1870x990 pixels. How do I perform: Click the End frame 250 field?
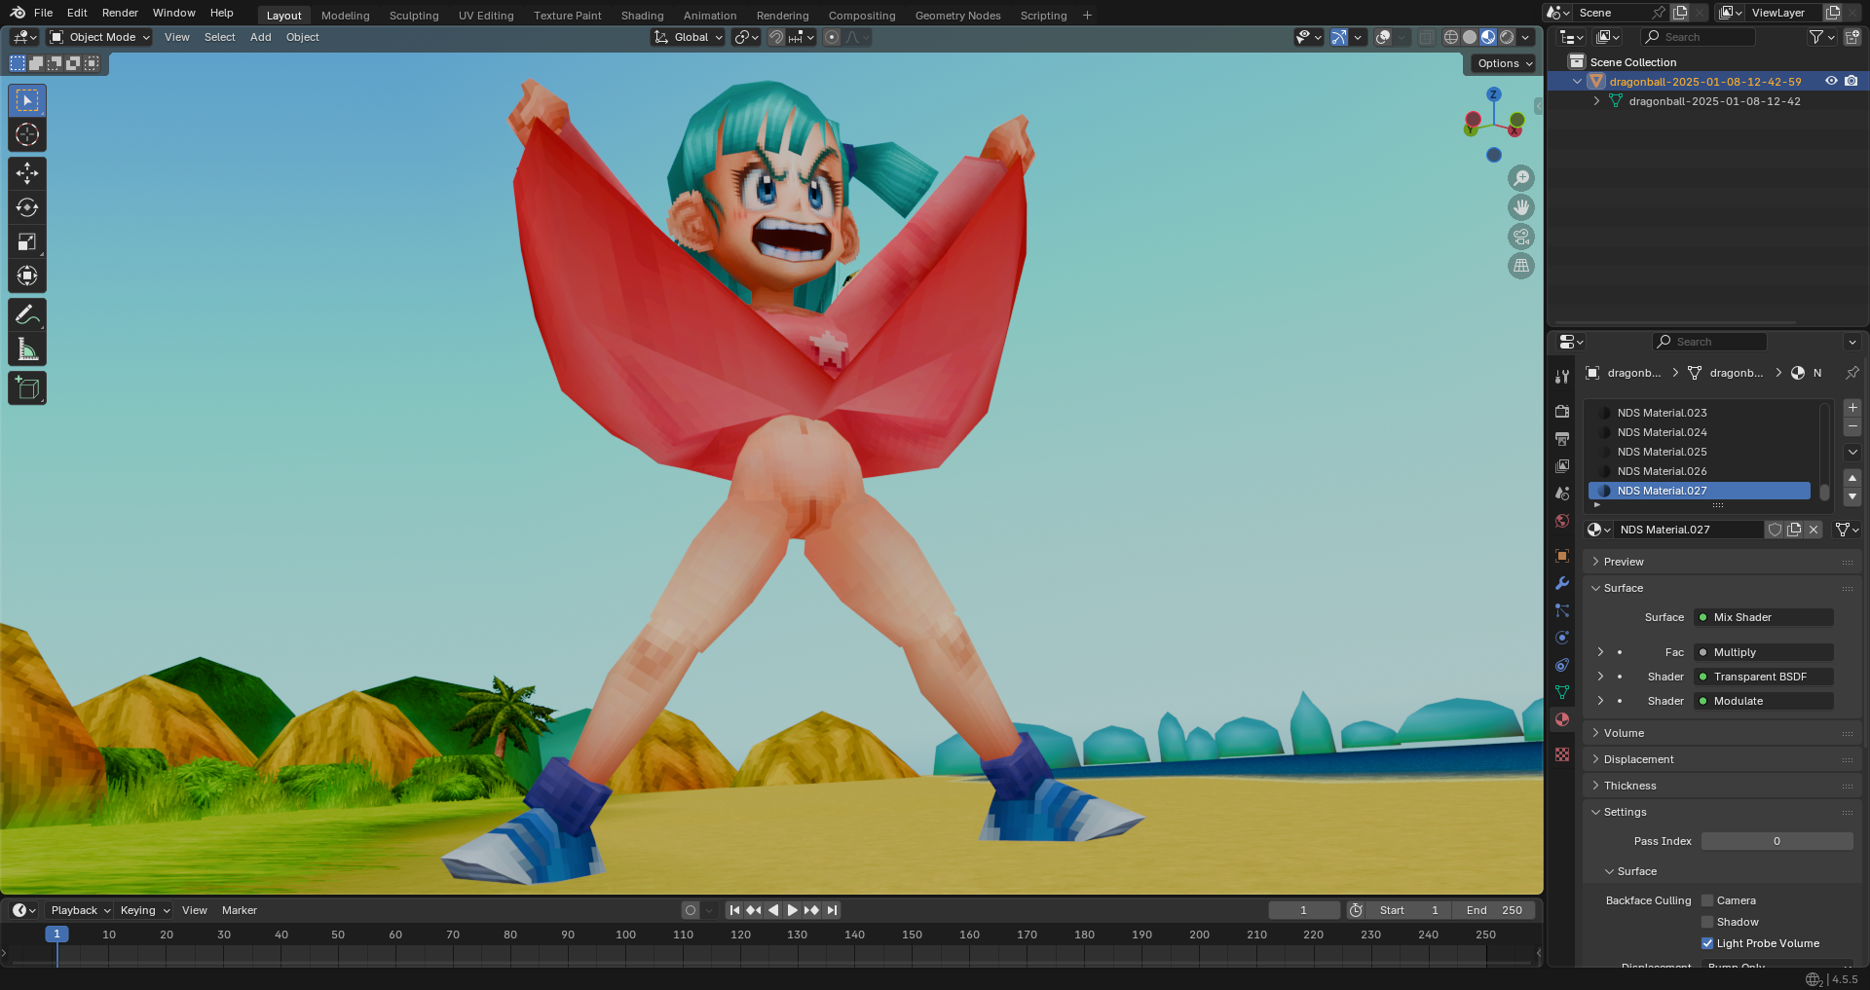tap(1494, 910)
